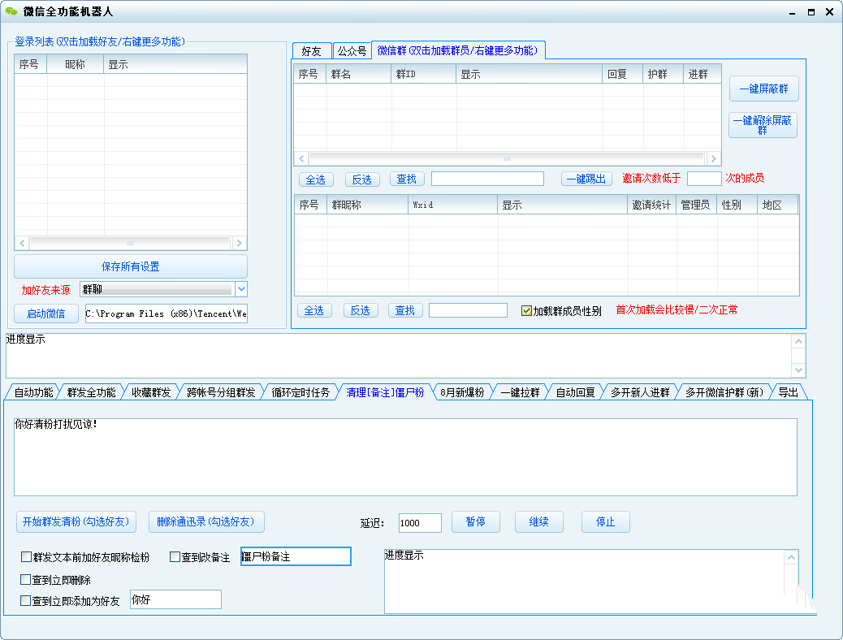Click 开始群发清粉(勾选好友) button

(x=76, y=521)
